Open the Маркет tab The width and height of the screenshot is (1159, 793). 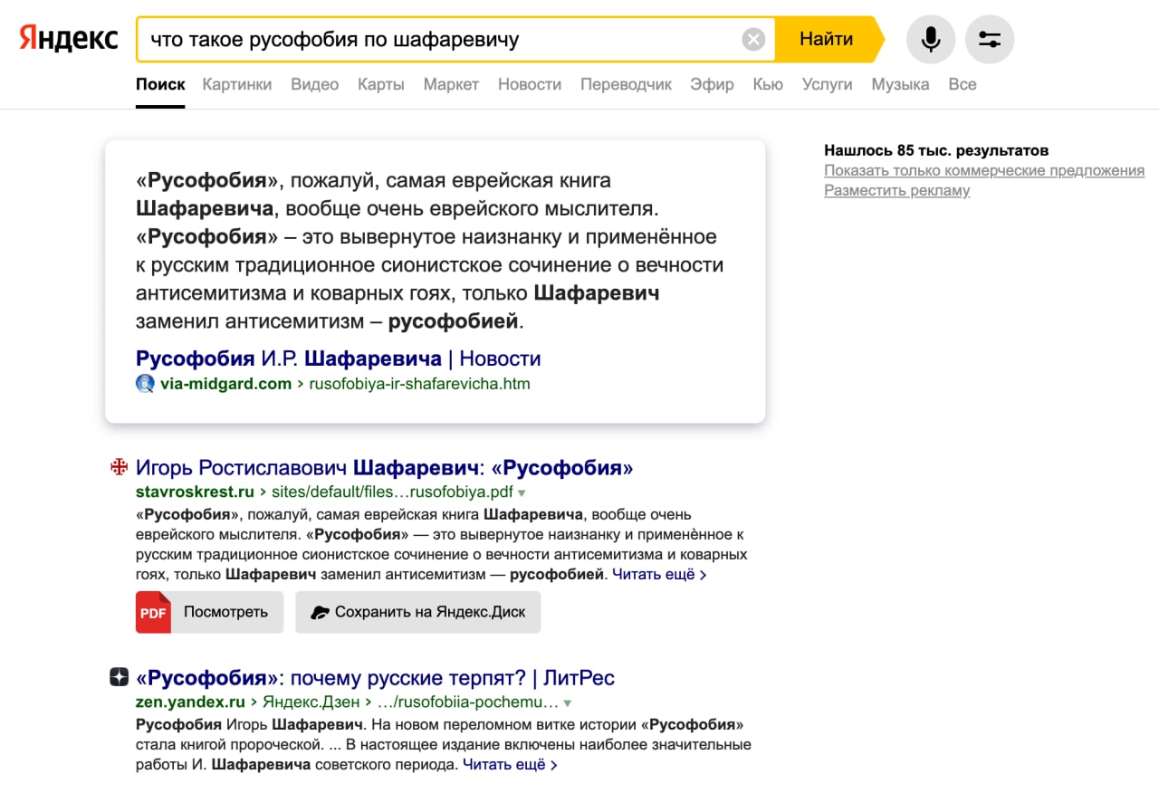coord(451,84)
